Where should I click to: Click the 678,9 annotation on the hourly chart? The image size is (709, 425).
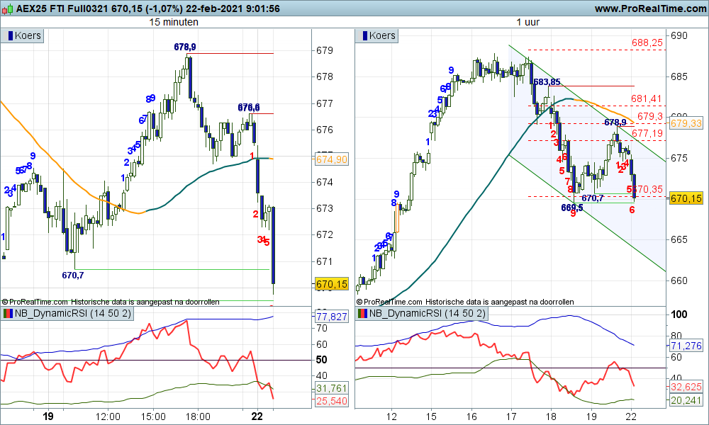615,123
